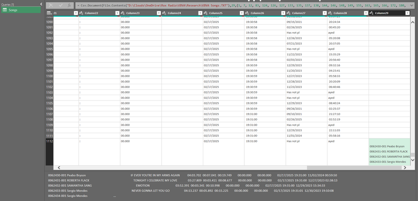418x201 pixels.
Task: Select row number 1100
Action: coord(50,76)
